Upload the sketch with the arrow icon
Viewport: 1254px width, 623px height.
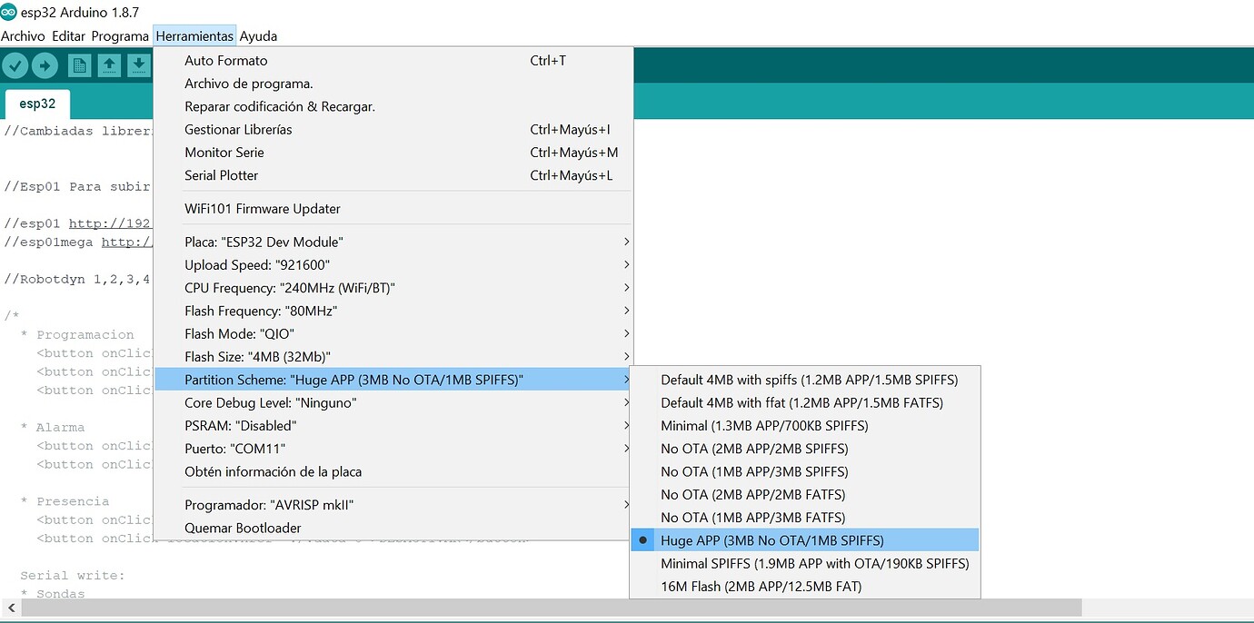pyautogui.click(x=45, y=64)
